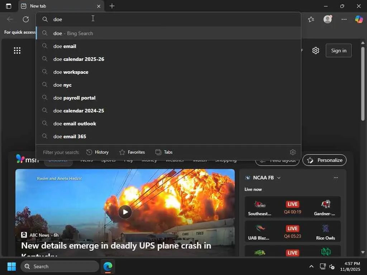Image resolution: width=367 pixels, height=275 pixels.
Task: Open a new tab with plus button
Action: pyautogui.click(x=112, y=6)
